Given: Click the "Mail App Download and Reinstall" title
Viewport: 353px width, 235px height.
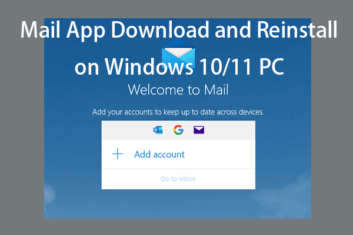Looking at the screenshot, I should 179,30.
